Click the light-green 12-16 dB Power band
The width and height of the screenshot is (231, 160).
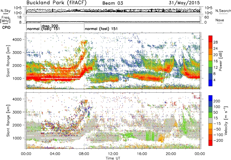[x=210, y=64]
